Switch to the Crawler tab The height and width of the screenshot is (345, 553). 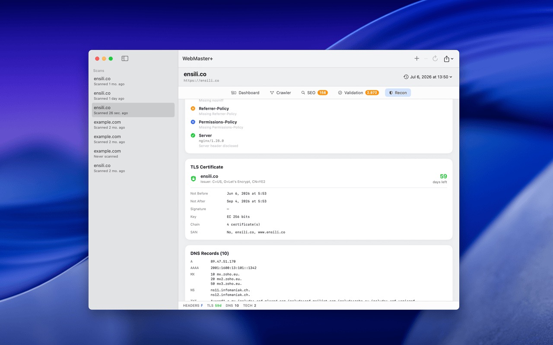[280, 93]
